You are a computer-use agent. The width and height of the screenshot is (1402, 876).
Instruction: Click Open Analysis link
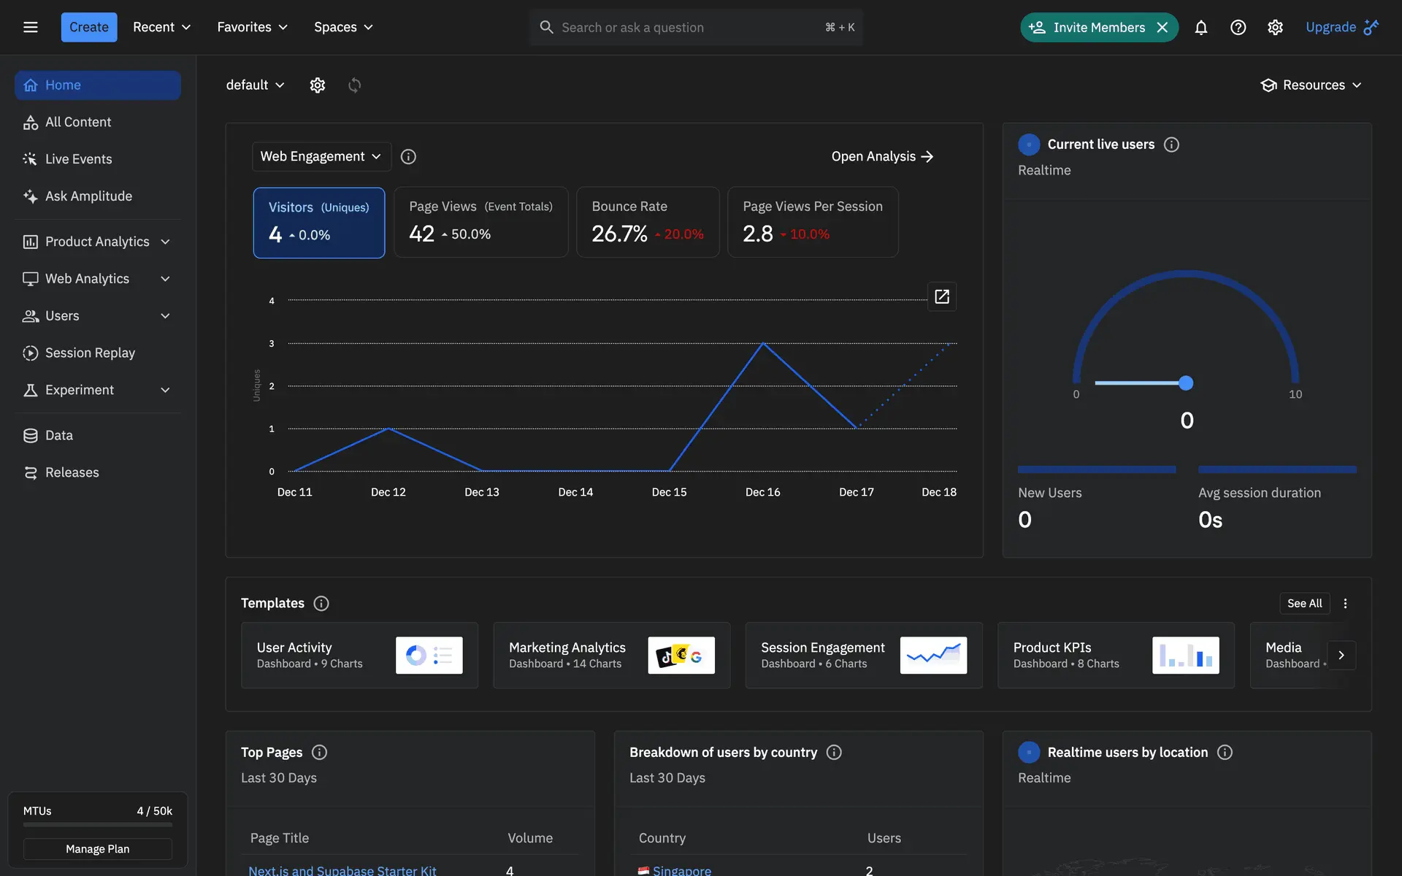point(882,156)
